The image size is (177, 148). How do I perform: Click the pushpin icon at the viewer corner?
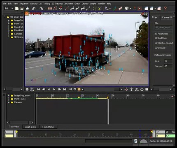pyautogui.click(x=143, y=14)
